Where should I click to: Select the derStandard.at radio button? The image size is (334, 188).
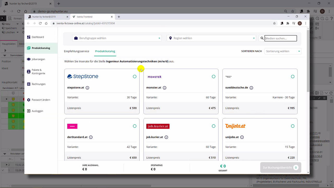(x=135, y=126)
